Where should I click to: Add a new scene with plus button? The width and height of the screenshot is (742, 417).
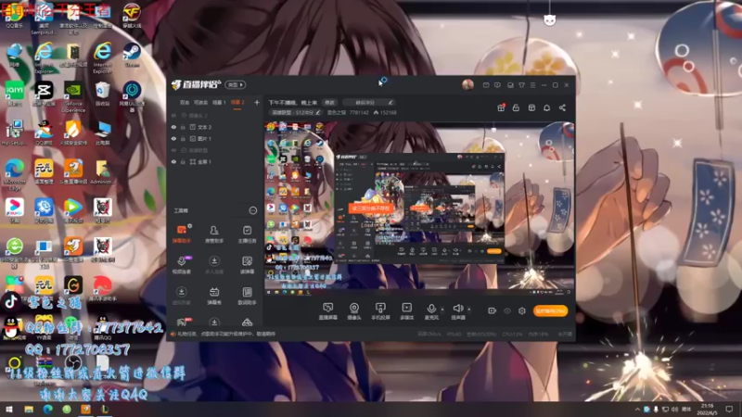(257, 102)
